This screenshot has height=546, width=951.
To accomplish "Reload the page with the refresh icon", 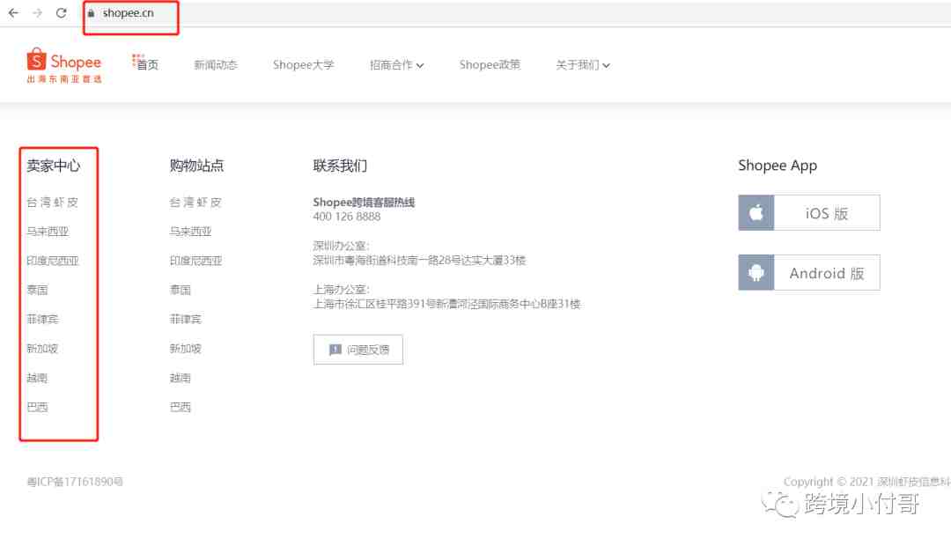I will (62, 12).
